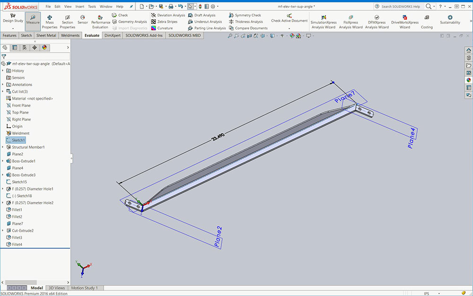Screen dimensions: 473x296
Task: Open the Insert menu
Action: (80, 7)
